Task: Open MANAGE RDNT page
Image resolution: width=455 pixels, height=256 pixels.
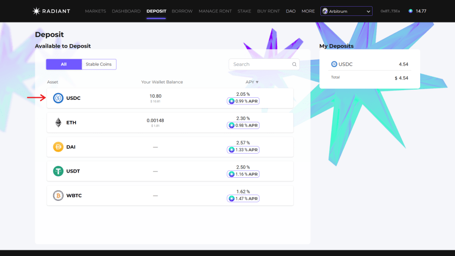Action: (215, 11)
